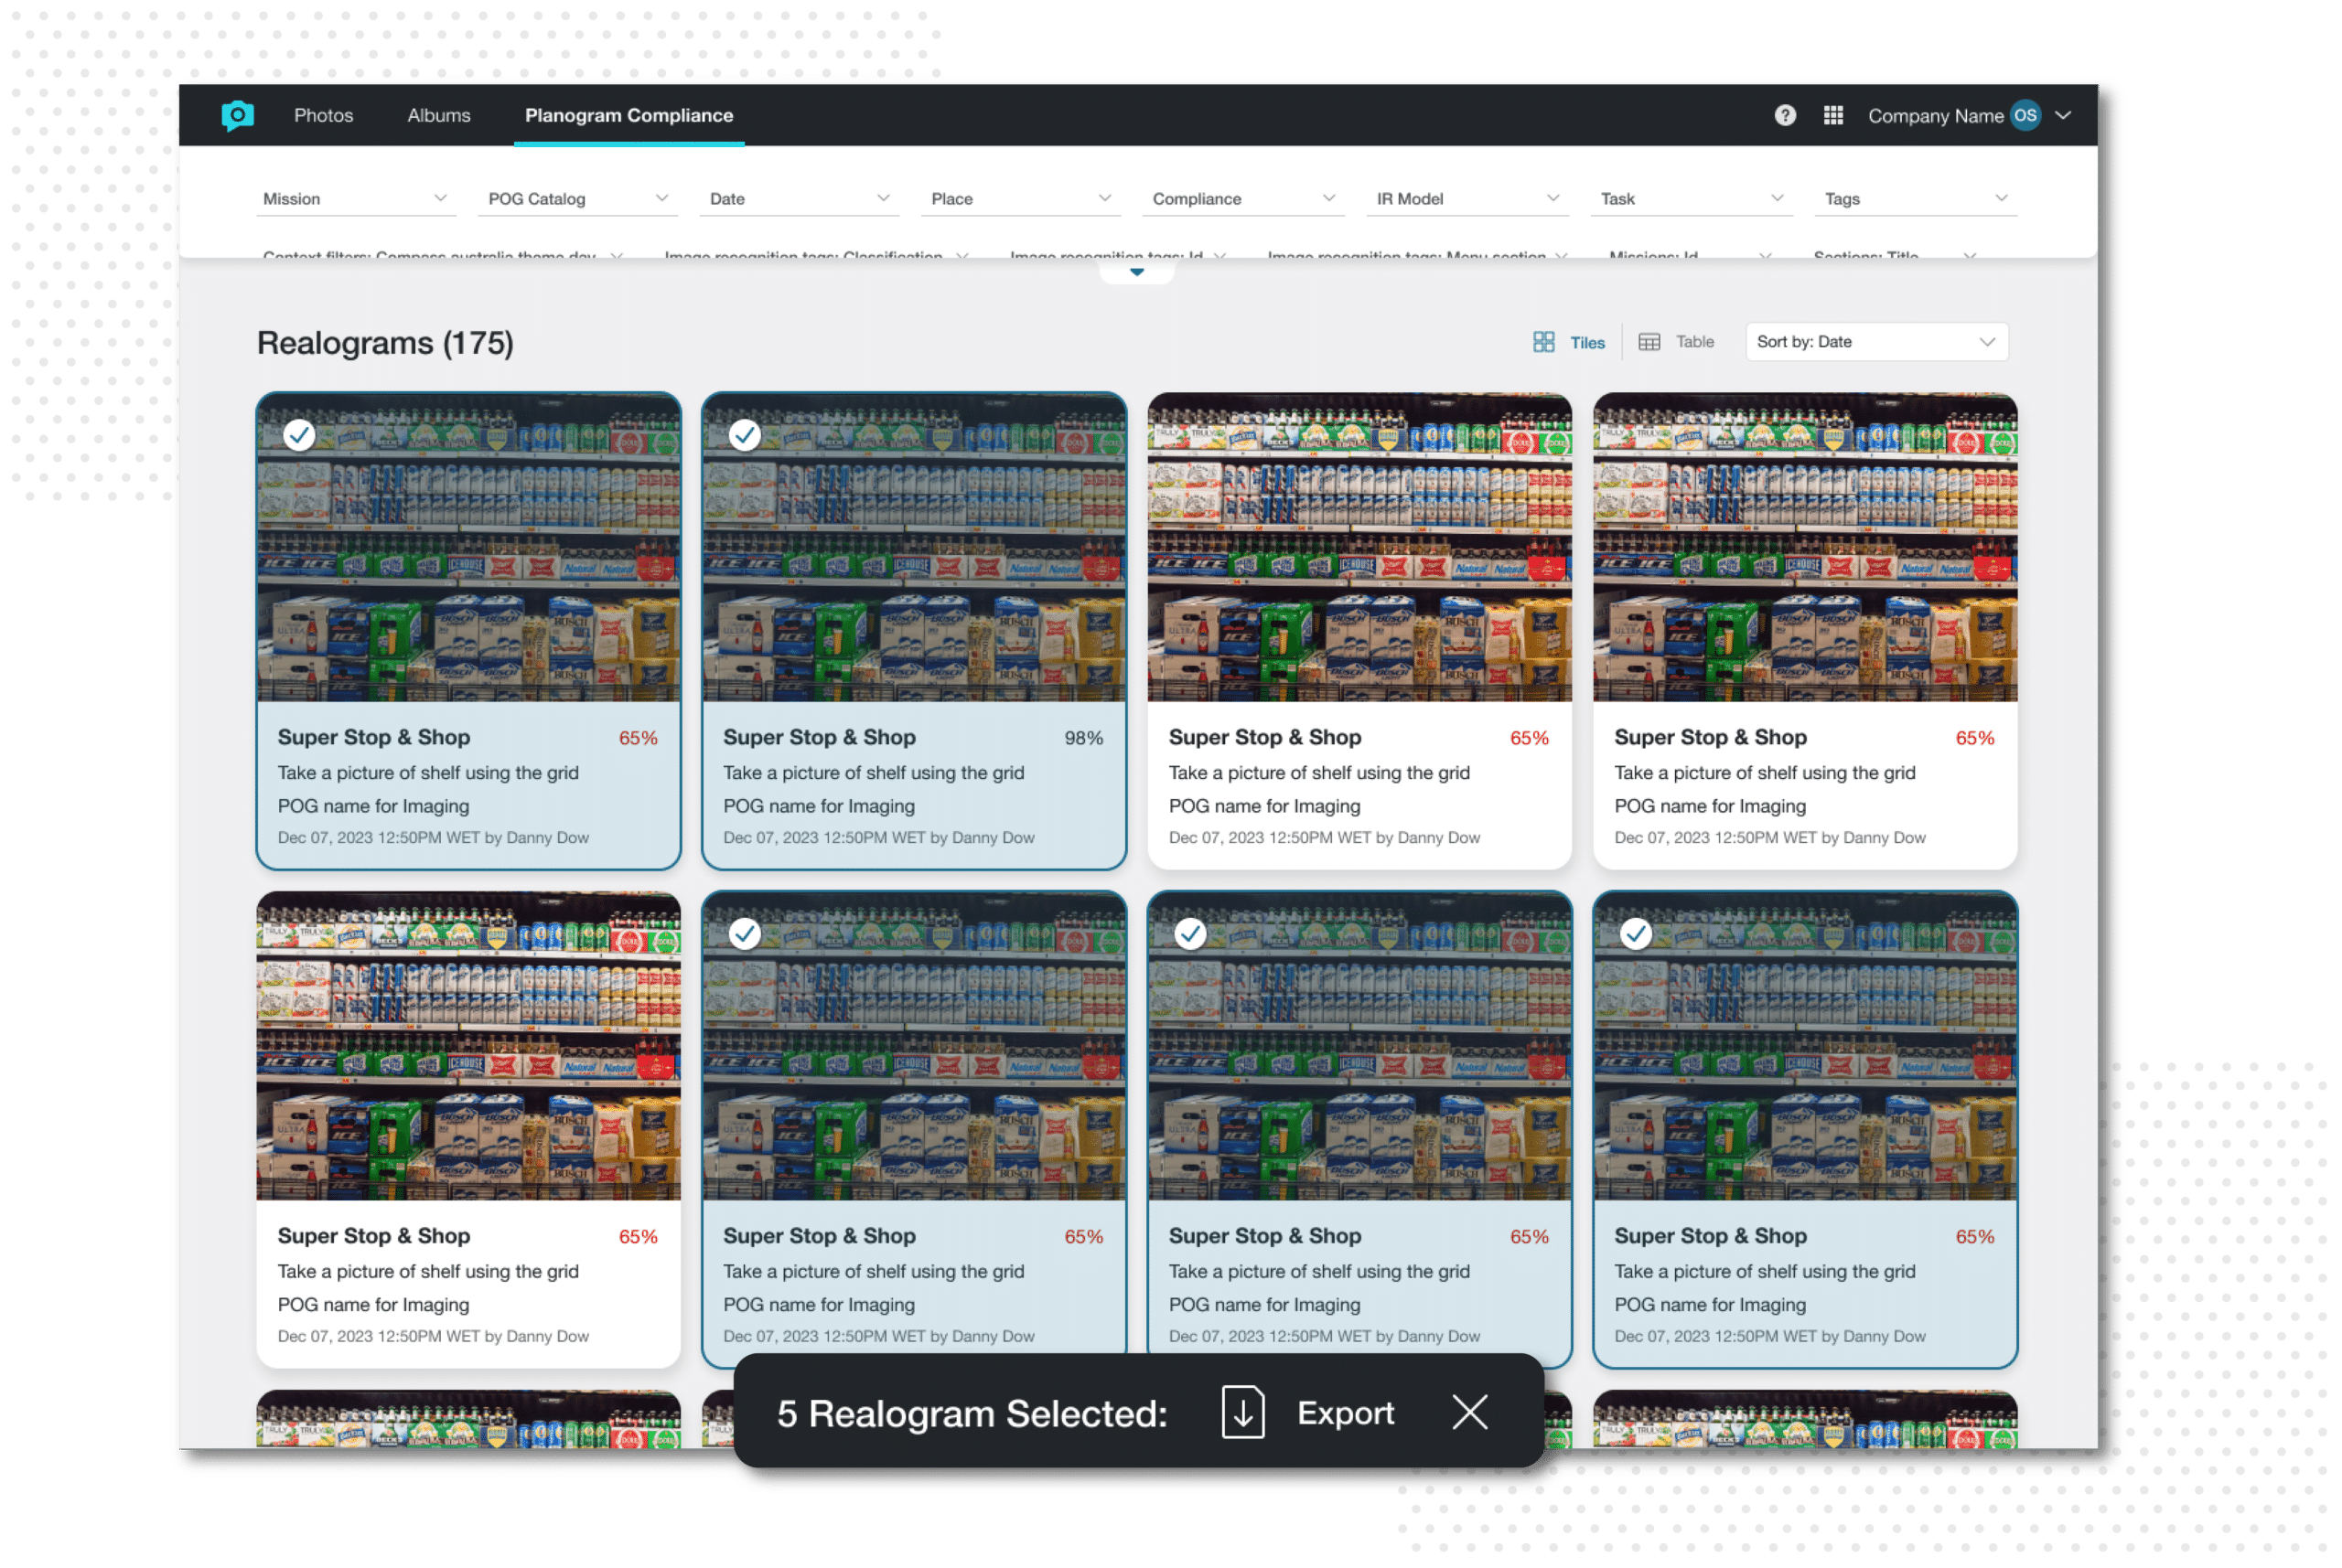Open the Compliance filter dropdown

1242,199
